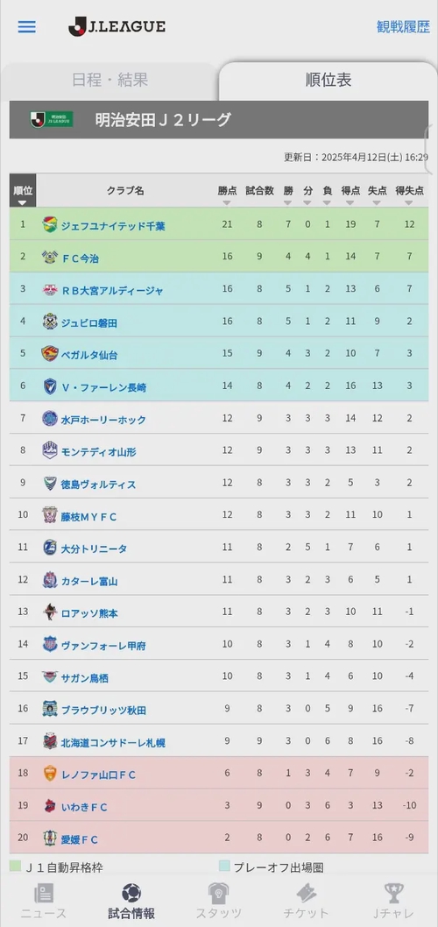Tap the J.LEAGUE logo
The height and width of the screenshot is (927, 438).
pos(117,26)
